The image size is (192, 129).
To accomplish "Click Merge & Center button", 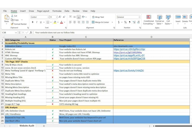I will click(101, 22).
